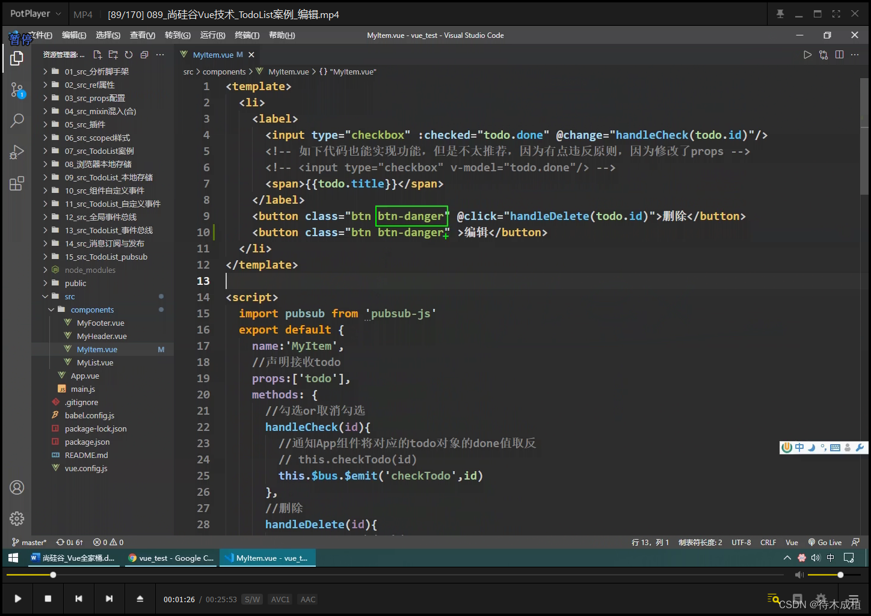The width and height of the screenshot is (871, 616).
Task: Click components breadcrumb segment
Action: pos(224,72)
